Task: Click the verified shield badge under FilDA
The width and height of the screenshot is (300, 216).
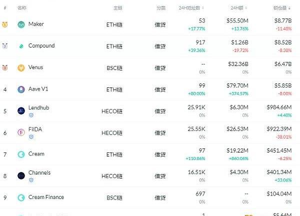Action: [x=31, y=137]
